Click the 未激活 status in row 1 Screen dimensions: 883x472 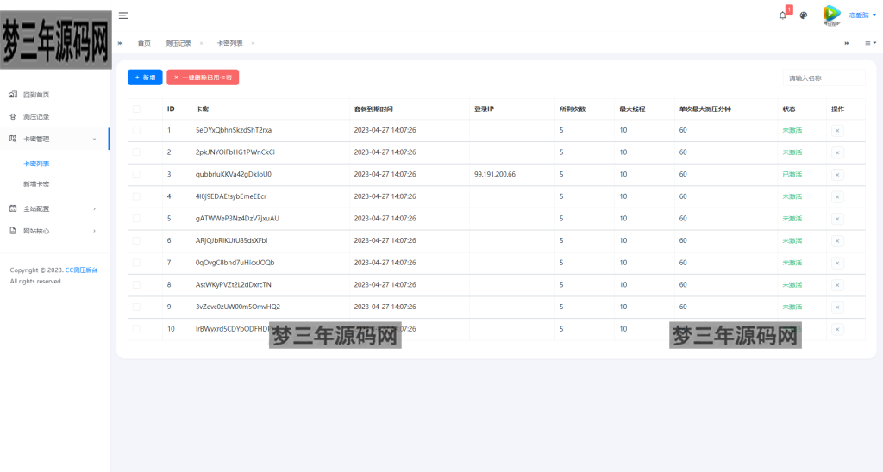pos(792,130)
